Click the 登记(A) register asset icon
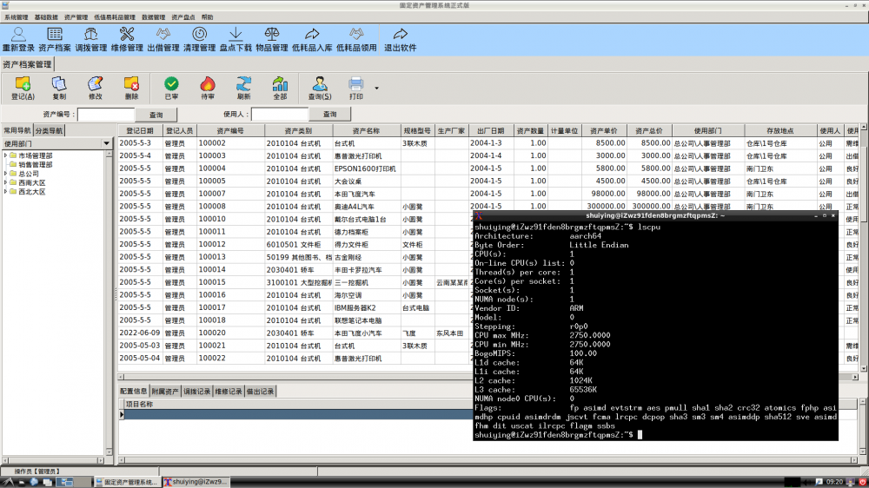This screenshot has width=869, height=488. pyautogui.click(x=23, y=88)
